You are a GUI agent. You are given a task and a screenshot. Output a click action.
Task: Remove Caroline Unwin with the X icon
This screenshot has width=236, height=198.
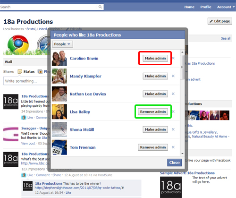coord(173,58)
